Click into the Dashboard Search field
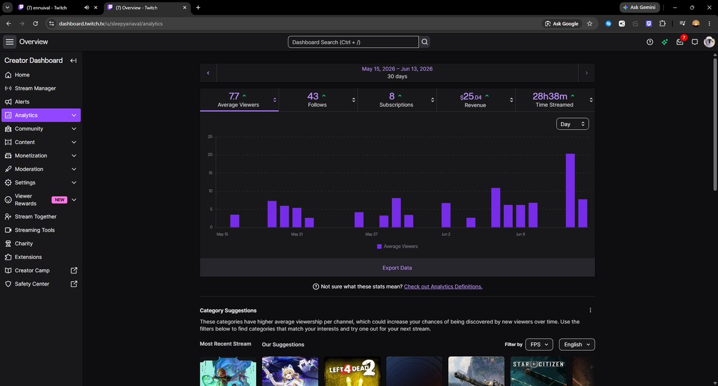Viewport: 718px width, 386px height. (x=353, y=42)
